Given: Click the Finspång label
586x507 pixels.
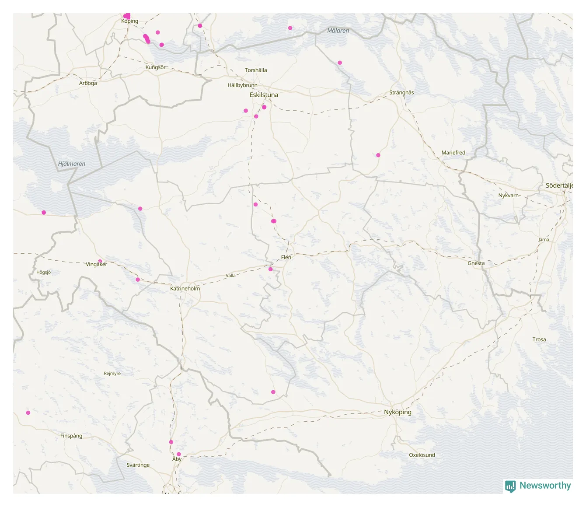Looking at the screenshot, I should point(71,436).
